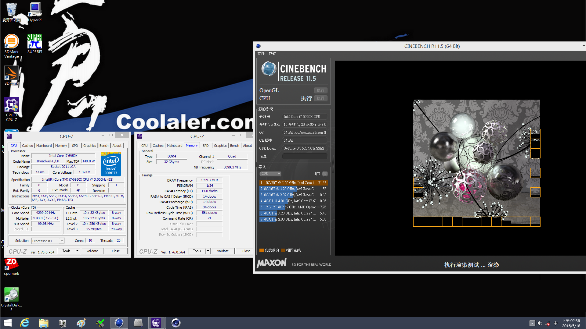Screen dimensions: 586x329
Task: Click the 信息 info field in Cinebench
Action: (305, 156)
